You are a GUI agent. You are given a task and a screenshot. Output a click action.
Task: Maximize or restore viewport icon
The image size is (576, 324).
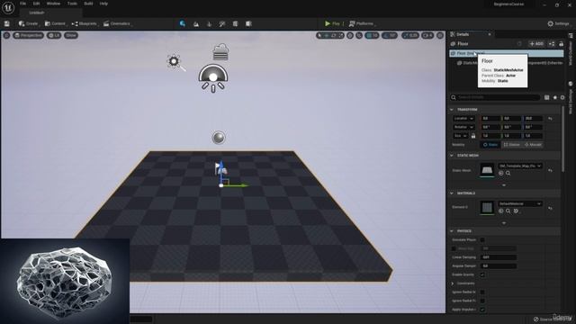pos(440,35)
